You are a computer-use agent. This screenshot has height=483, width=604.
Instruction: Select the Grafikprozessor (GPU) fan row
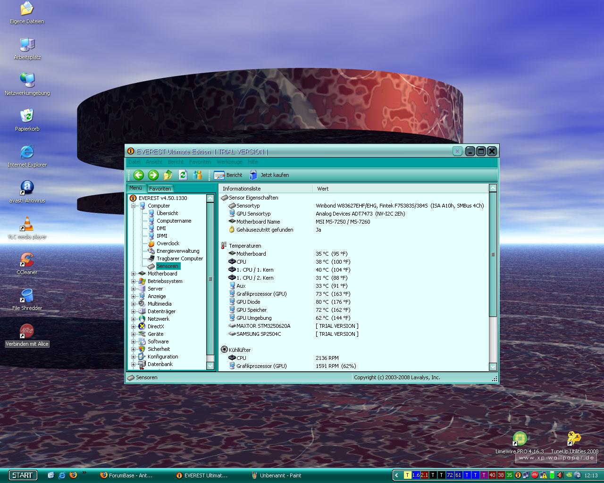click(x=354, y=366)
